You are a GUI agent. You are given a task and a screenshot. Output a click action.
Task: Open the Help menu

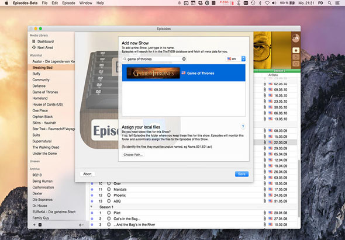point(100,3)
